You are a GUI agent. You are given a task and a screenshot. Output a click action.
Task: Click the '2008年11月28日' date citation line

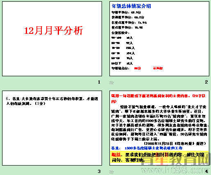point(175,144)
